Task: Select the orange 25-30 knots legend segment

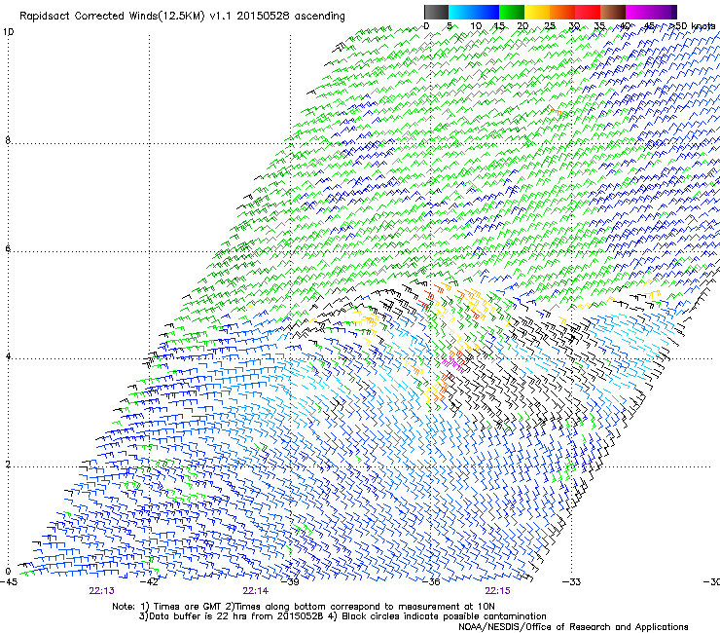Action: [x=561, y=12]
